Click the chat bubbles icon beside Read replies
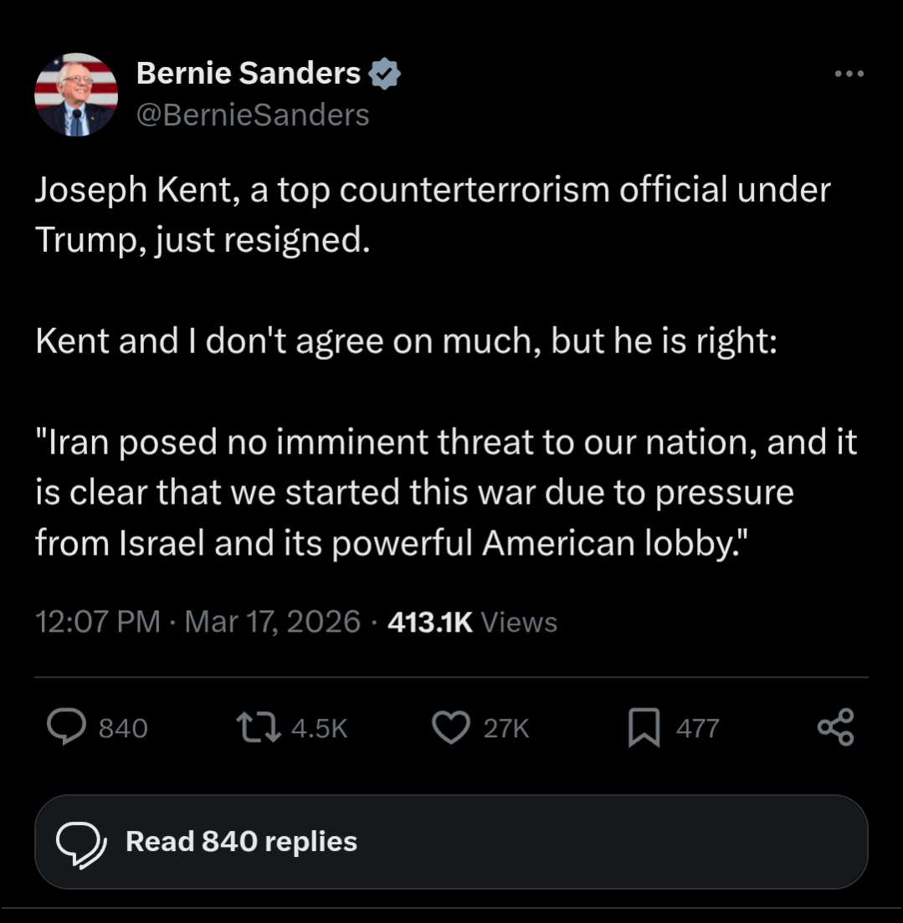This screenshot has height=923, width=903. click(x=80, y=843)
